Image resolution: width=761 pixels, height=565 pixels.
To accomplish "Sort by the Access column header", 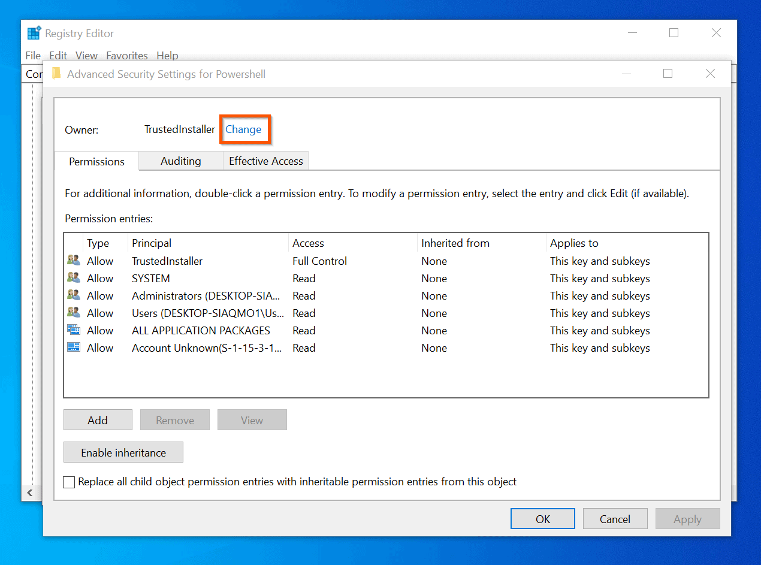I will pyautogui.click(x=352, y=243).
